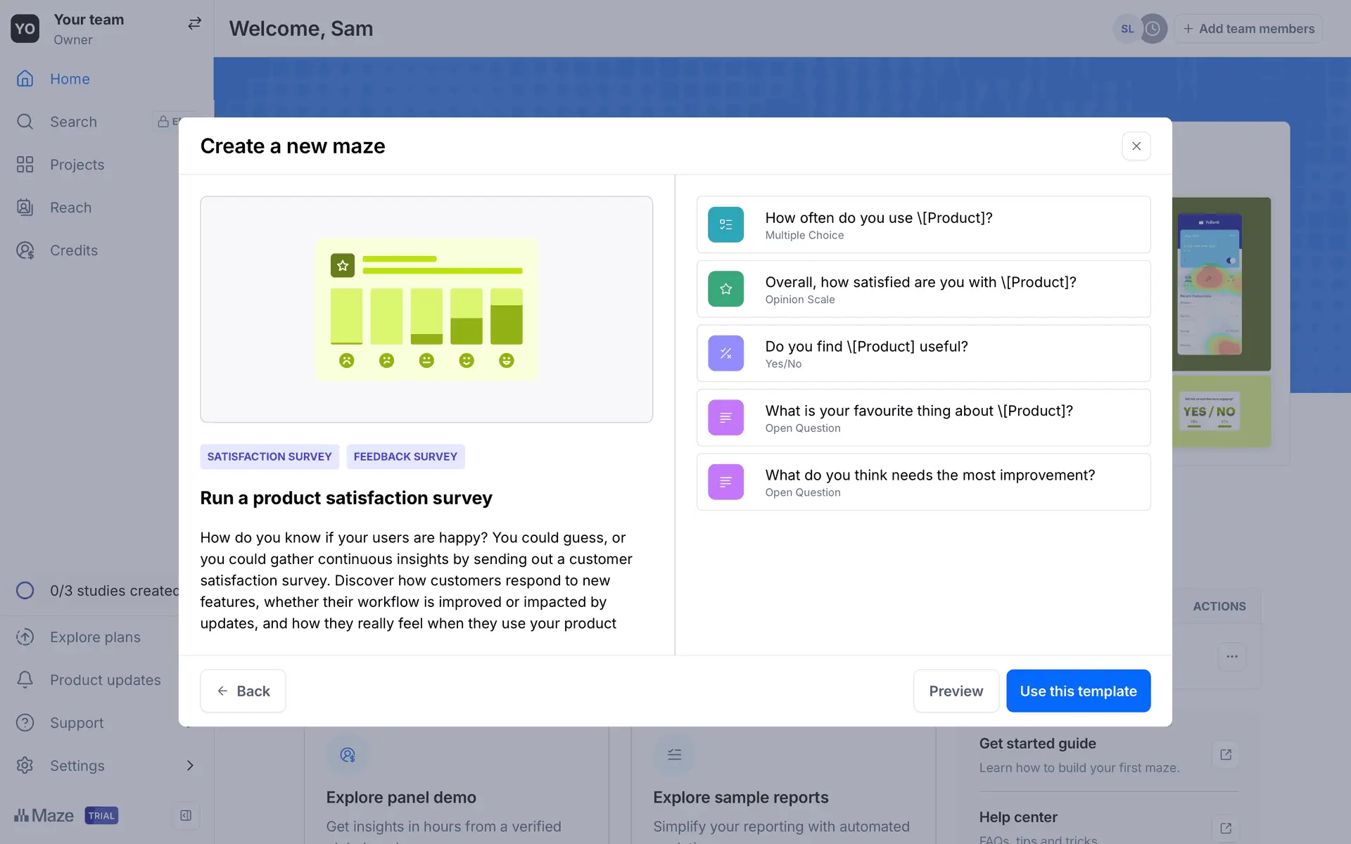Click the Opinion Scale star icon
Screen dimensions: 1351x844
pos(725,289)
